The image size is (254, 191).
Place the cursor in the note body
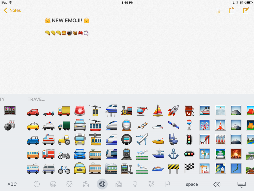click(127, 64)
